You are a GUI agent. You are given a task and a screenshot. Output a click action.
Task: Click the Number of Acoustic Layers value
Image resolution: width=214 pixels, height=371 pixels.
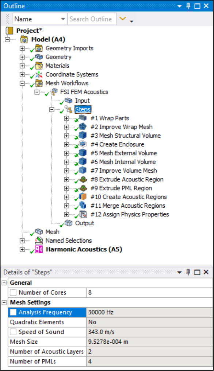click(149, 351)
